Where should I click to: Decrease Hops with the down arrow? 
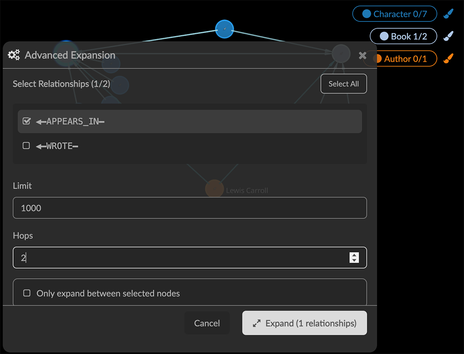[x=354, y=260]
